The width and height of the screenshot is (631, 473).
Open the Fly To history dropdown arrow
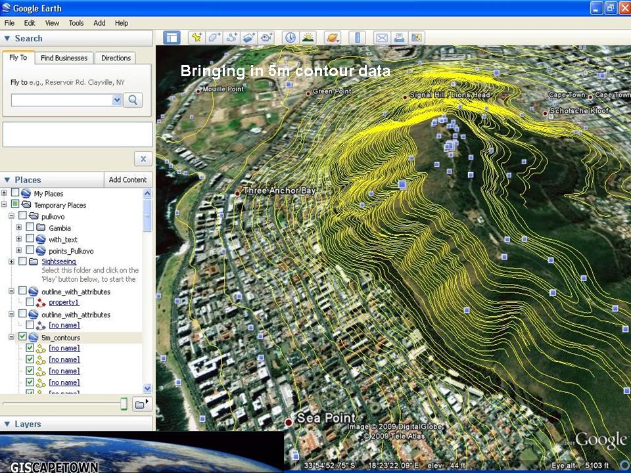tap(117, 100)
